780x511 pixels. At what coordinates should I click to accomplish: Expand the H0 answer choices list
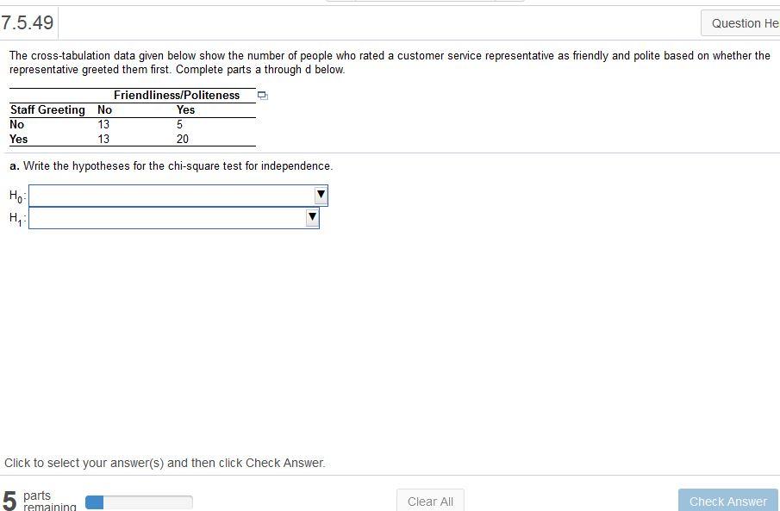click(320, 195)
